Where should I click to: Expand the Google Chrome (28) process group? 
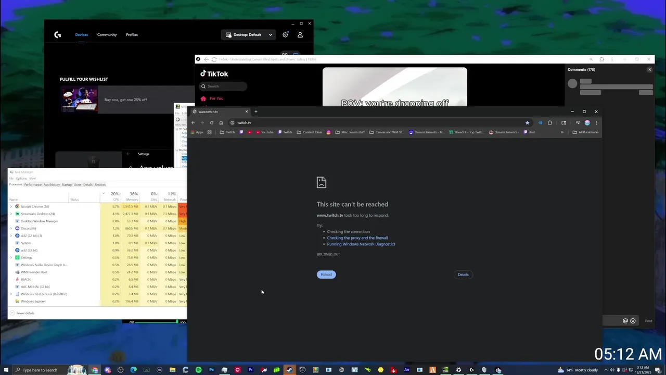(11, 207)
